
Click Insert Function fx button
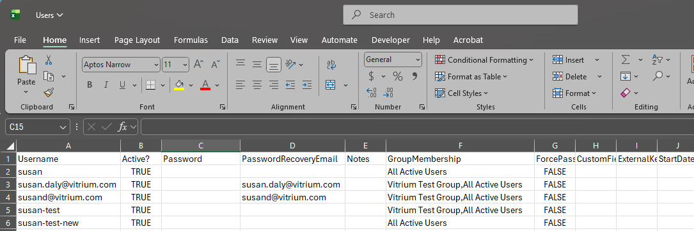[123, 127]
